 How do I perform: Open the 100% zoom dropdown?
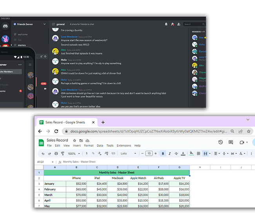(x=74, y=153)
